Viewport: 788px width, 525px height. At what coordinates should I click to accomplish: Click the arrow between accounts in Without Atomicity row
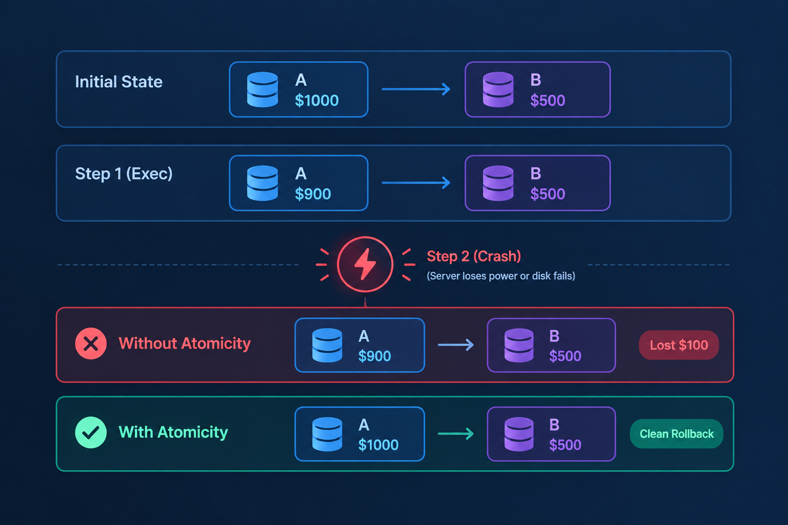[x=456, y=345]
